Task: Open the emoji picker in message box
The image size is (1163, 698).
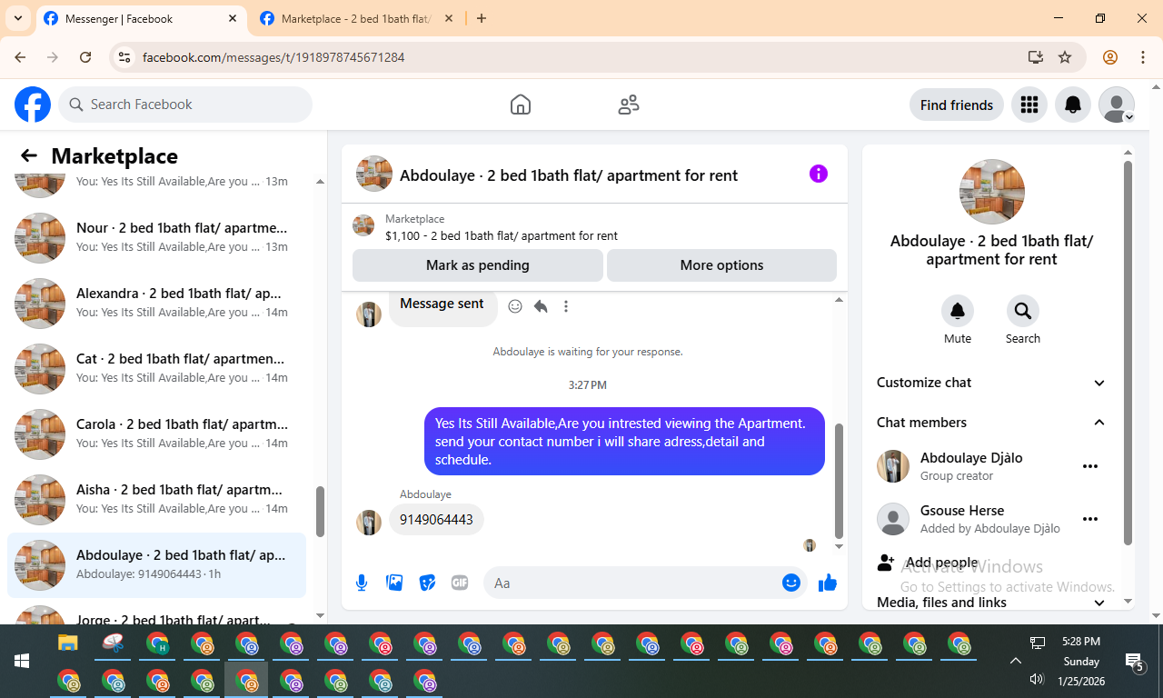Action: (791, 583)
